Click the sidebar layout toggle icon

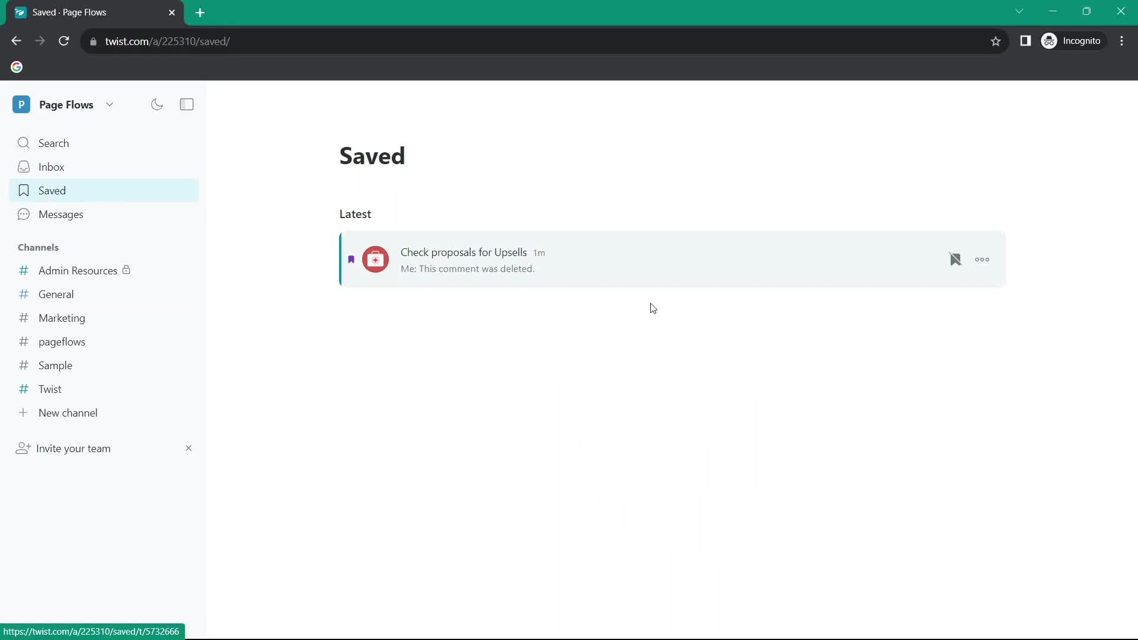[x=186, y=104]
